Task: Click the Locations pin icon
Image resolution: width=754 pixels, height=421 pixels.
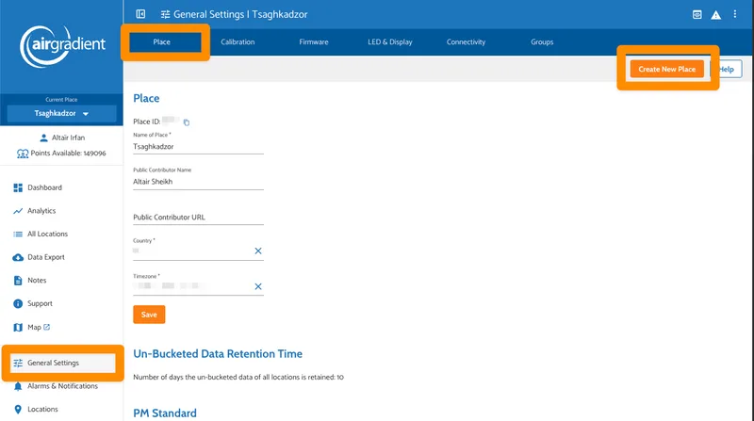Action: coord(18,410)
